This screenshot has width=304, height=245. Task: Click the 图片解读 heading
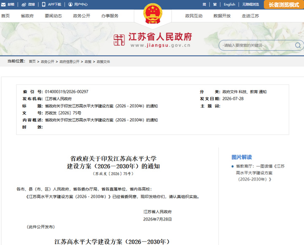242,157
